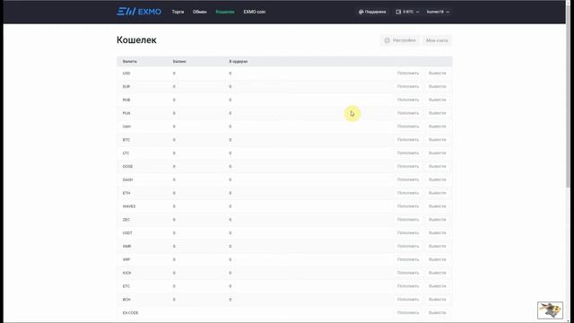Image resolution: width=574 pixels, height=323 pixels.
Task: Click Пополнить in the USDT row
Action: pyautogui.click(x=408, y=233)
